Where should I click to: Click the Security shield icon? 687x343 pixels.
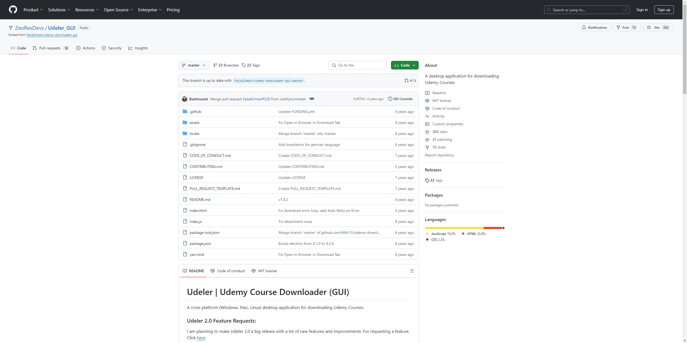[103, 48]
